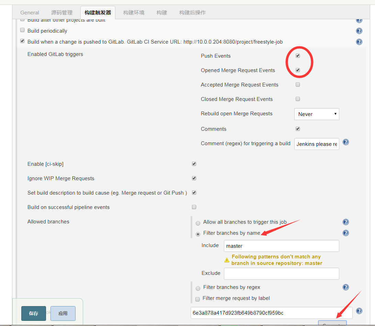
Task: Select 构建触发器 tab
Action: (x=98, y=12)
